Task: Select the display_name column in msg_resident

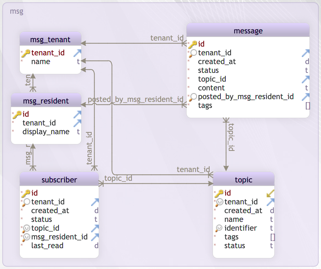Action: [46, 132]
